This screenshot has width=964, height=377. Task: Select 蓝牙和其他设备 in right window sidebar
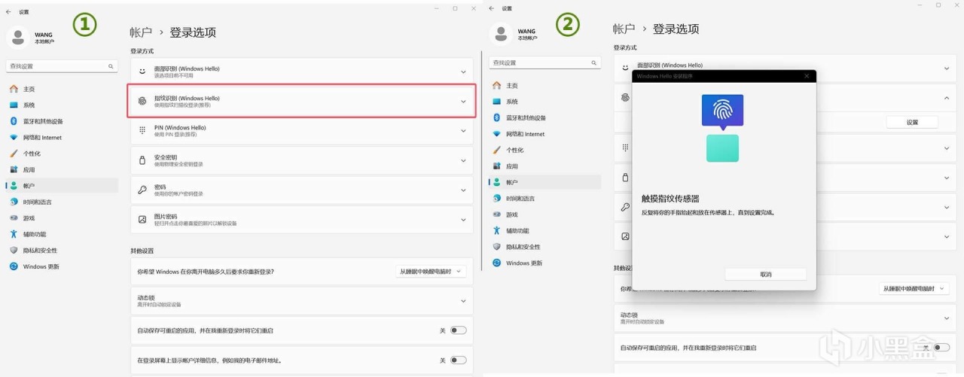(545, 117)
